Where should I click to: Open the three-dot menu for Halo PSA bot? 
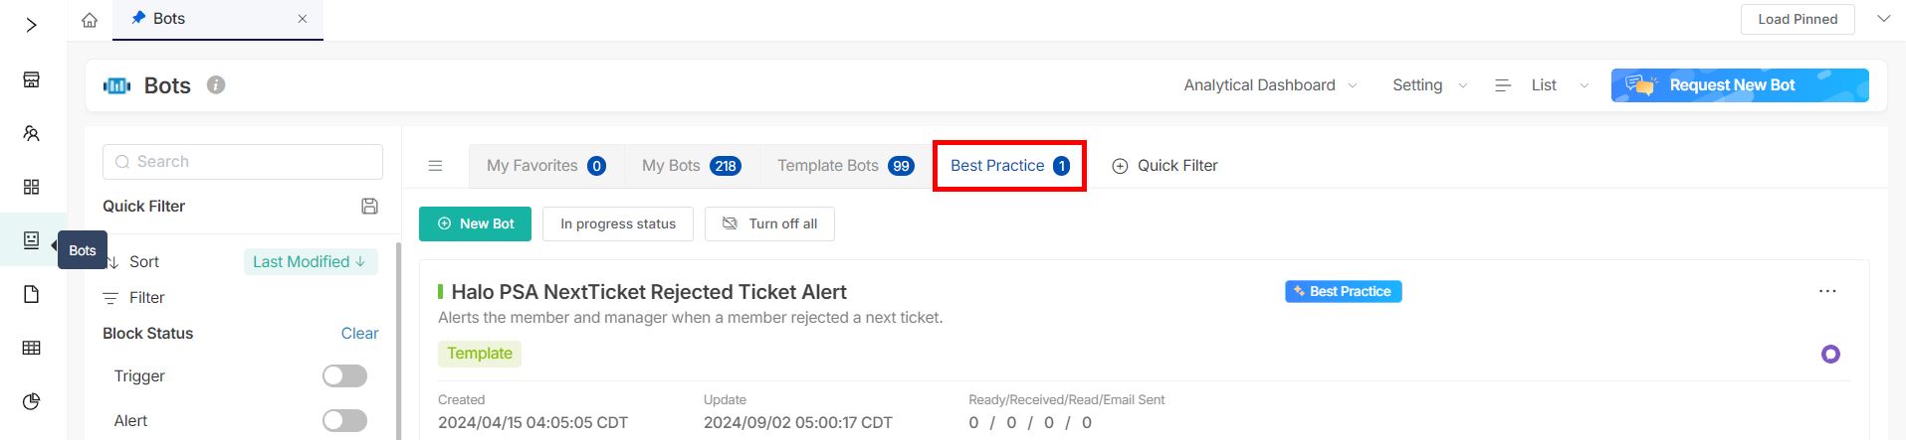(1827, 291)
